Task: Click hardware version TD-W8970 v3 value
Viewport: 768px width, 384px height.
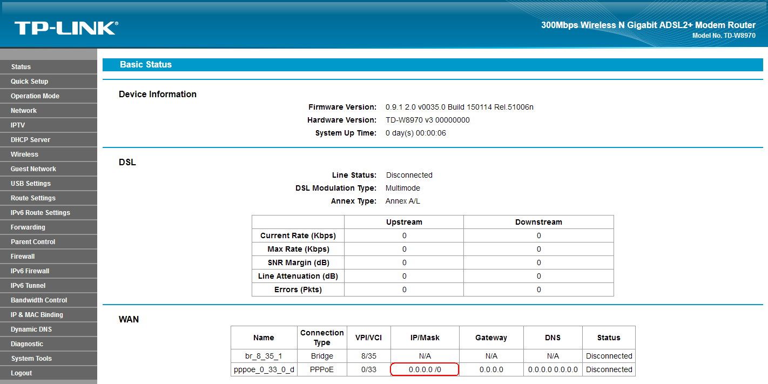Action: 428,120
